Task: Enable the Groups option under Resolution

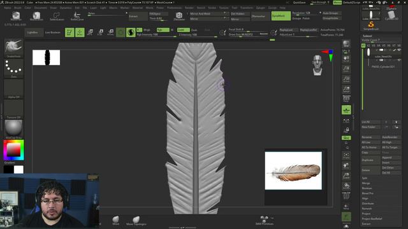Action: tap(296, 18)
